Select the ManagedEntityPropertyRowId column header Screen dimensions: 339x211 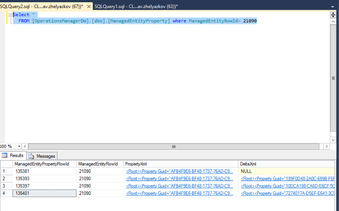pos(41,164)
